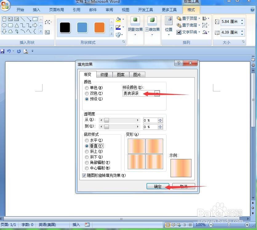Click the Shape Fill paint bucket icon
Screen dimensions: 257x230
118,19
